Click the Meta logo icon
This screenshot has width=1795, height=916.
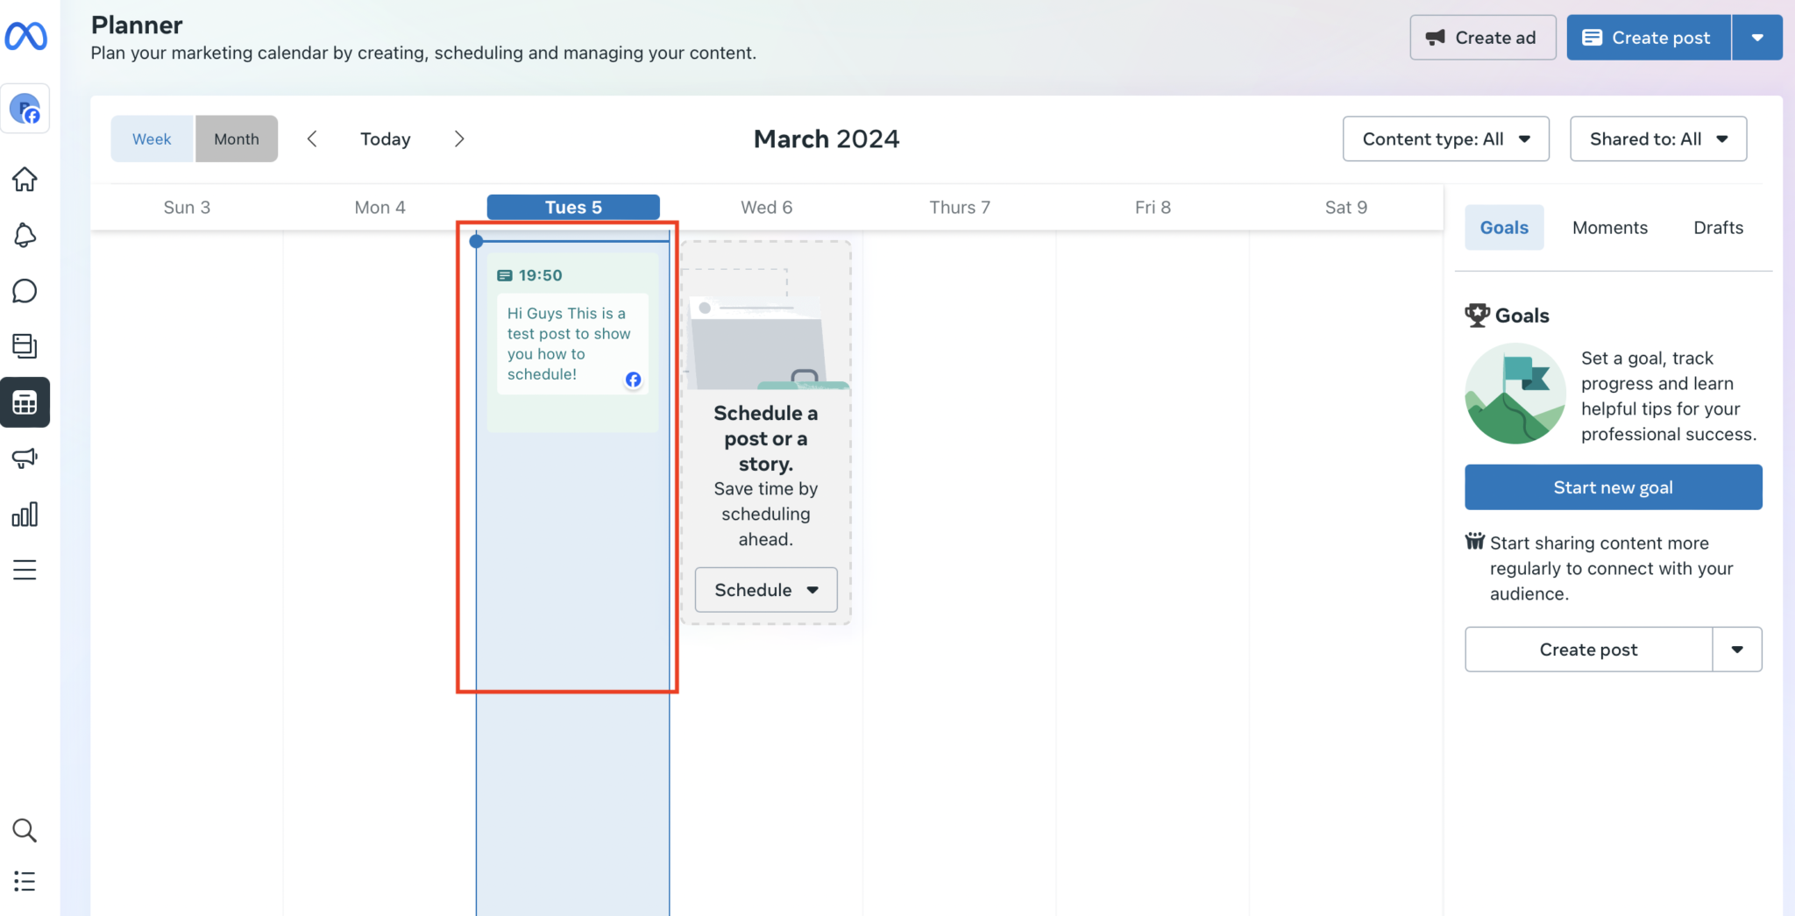coord(25,37)
